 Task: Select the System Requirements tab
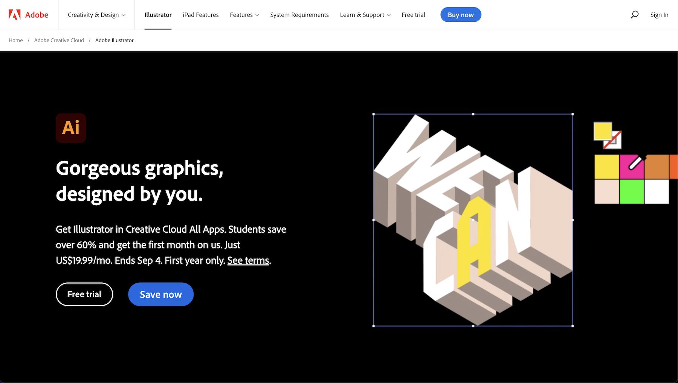299,15
